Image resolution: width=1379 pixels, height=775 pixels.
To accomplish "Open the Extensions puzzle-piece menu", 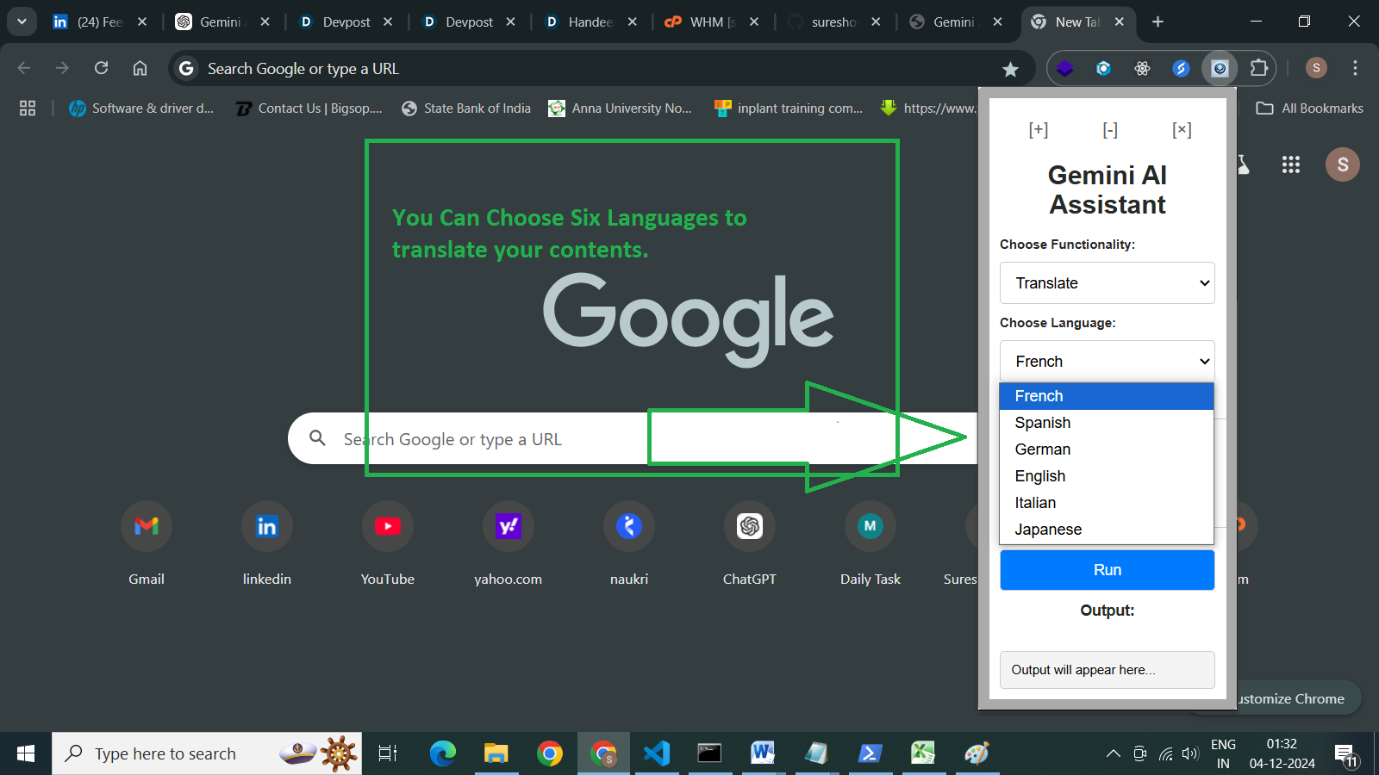I will [1259, 68].
